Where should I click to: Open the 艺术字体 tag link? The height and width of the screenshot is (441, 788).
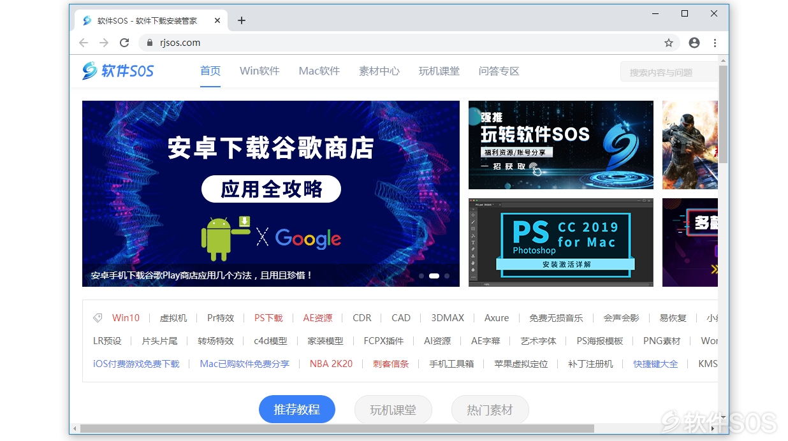point(538,340)
